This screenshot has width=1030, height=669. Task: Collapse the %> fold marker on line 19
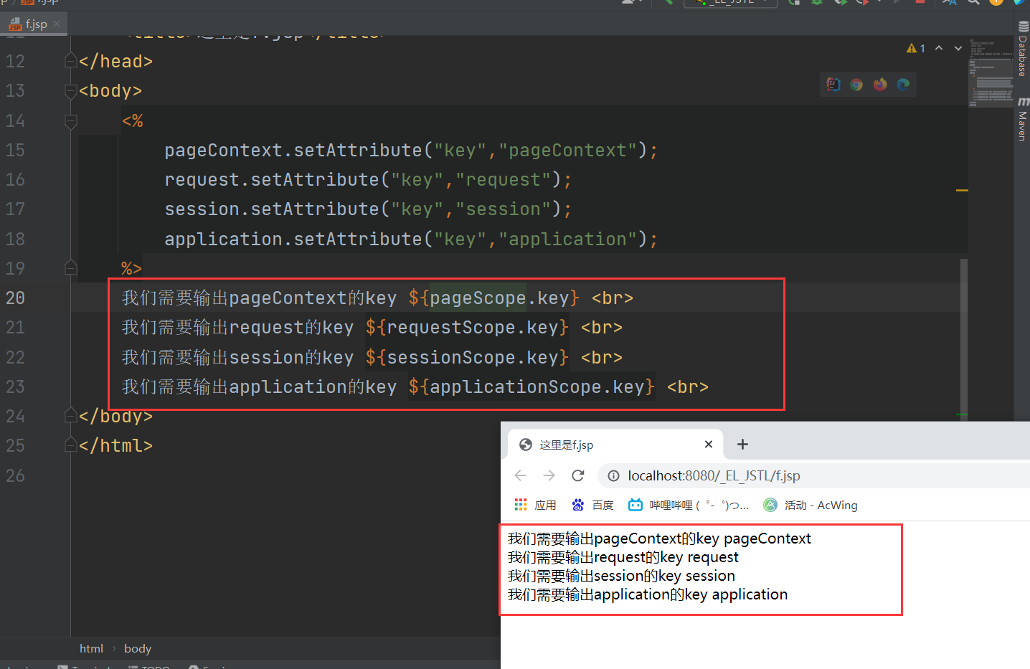coord(70,268)
